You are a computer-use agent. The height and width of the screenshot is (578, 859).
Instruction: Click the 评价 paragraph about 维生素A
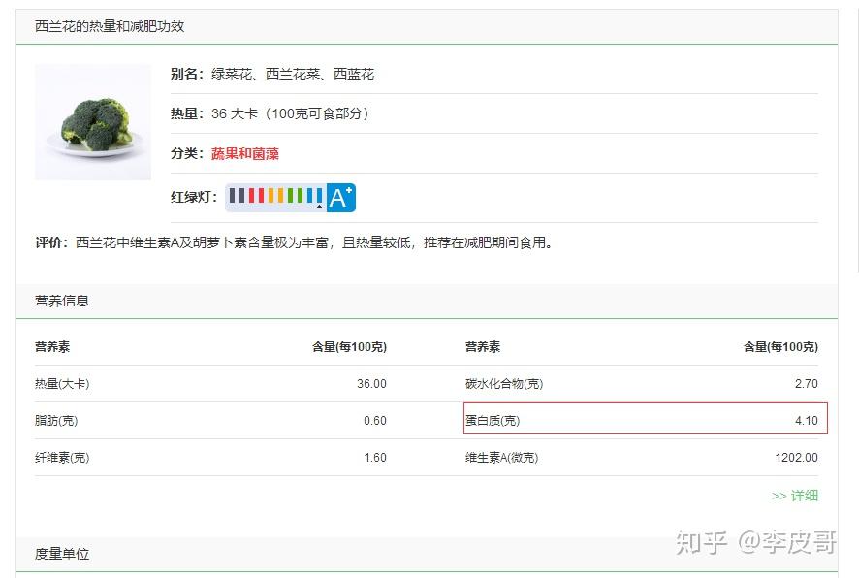(x=294, y=242)
